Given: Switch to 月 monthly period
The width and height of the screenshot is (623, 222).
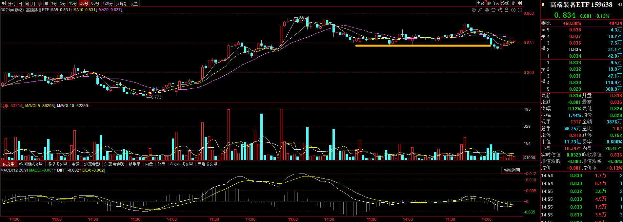Looking at the screenshot, I should click(33, 3).
